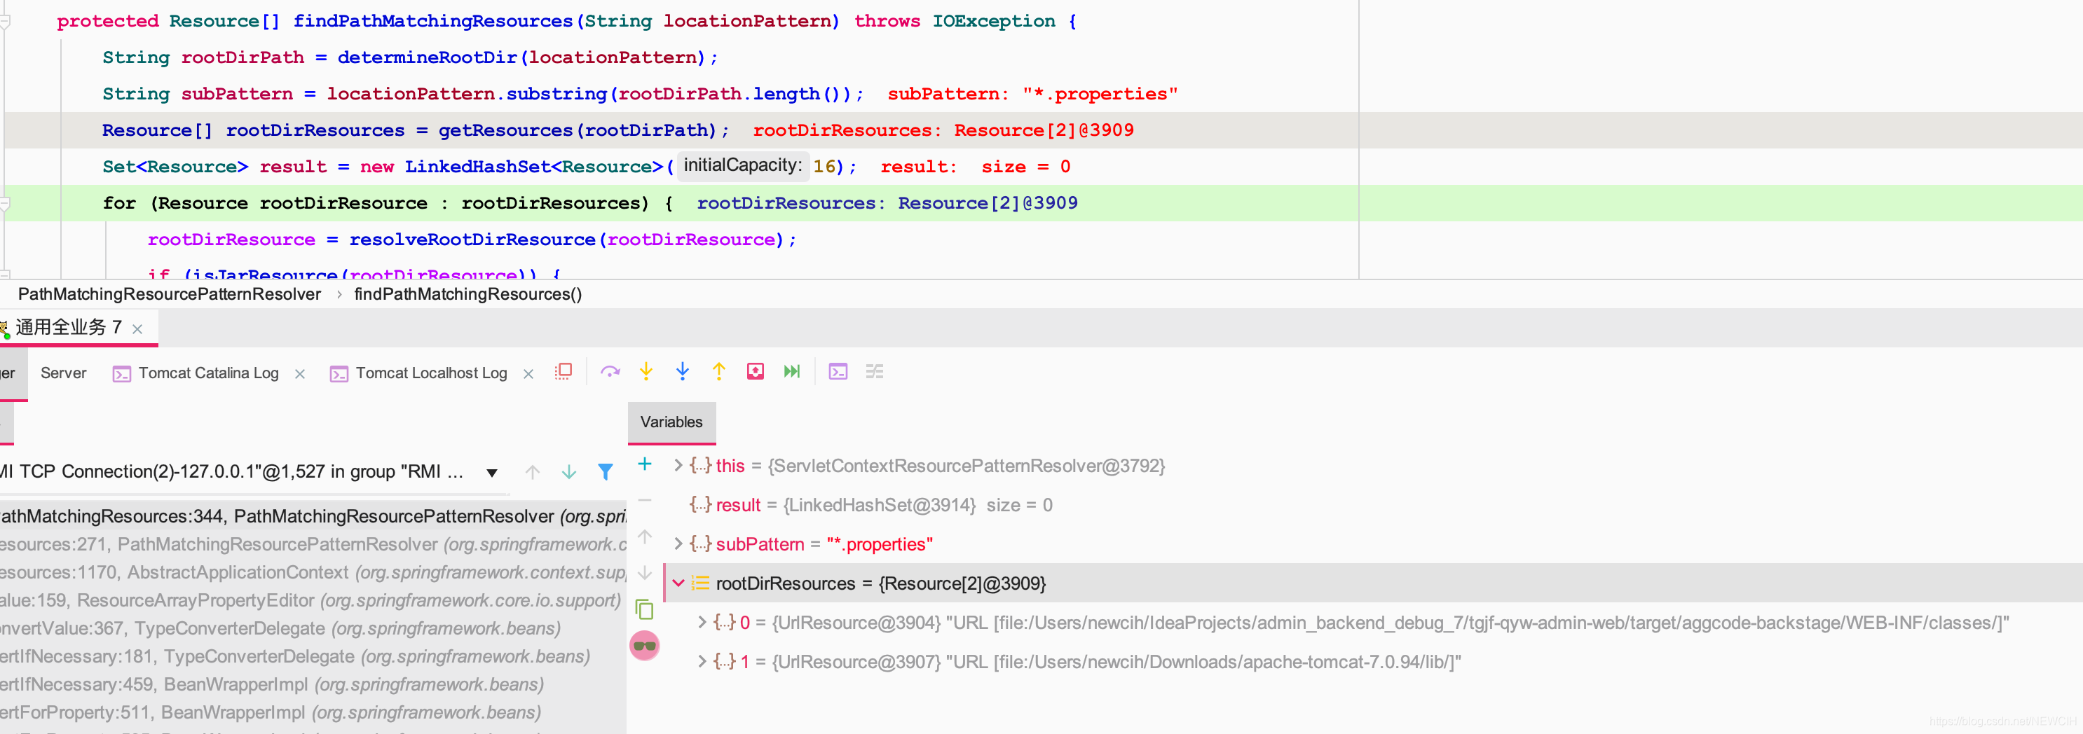Click the Force Step Into blue arrow icon

tap(683, 372)
